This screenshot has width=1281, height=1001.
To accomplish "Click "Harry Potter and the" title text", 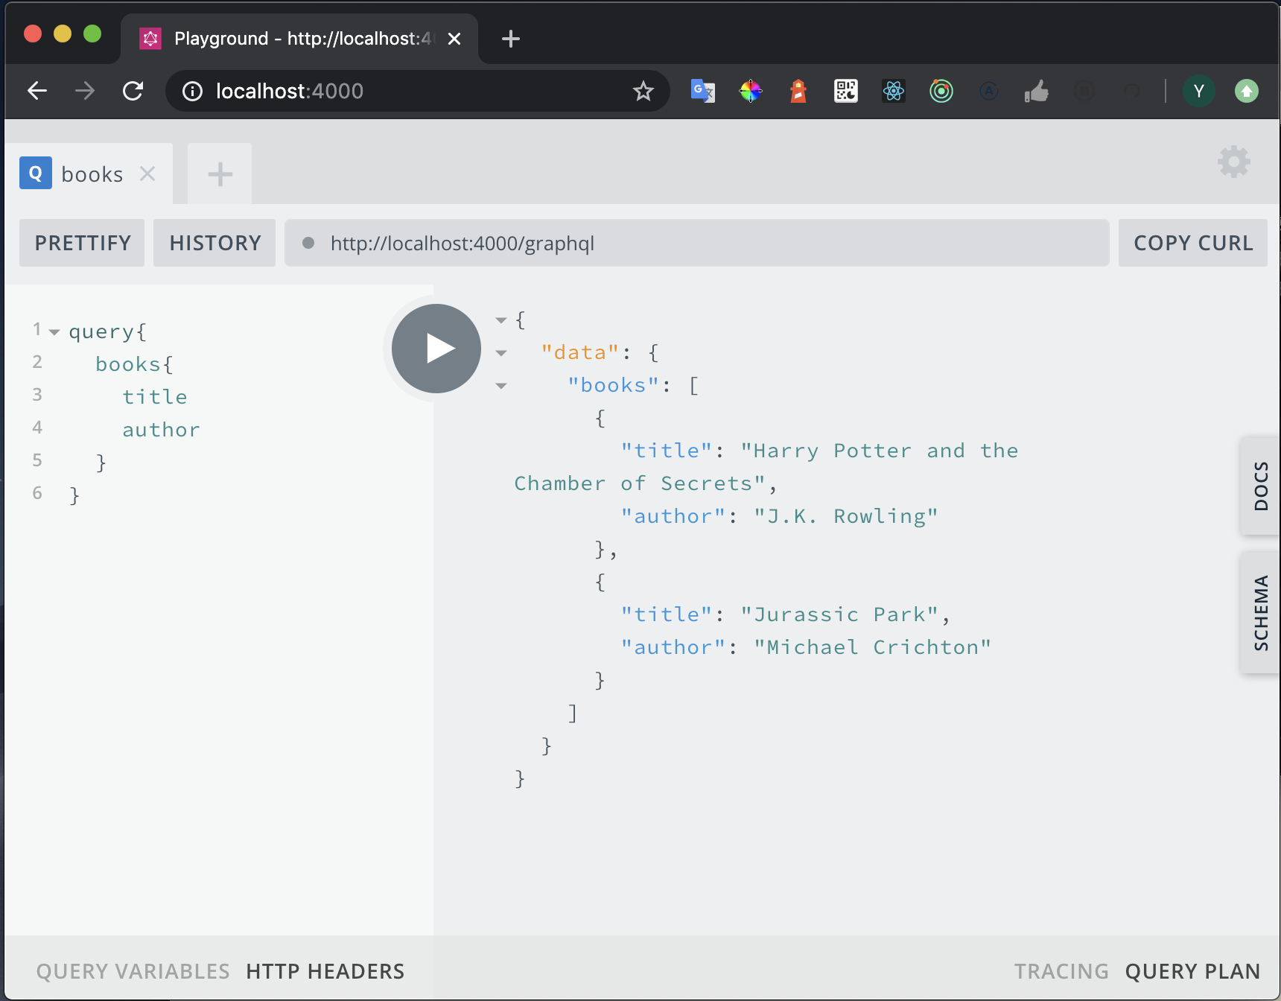I will [880, 451].
